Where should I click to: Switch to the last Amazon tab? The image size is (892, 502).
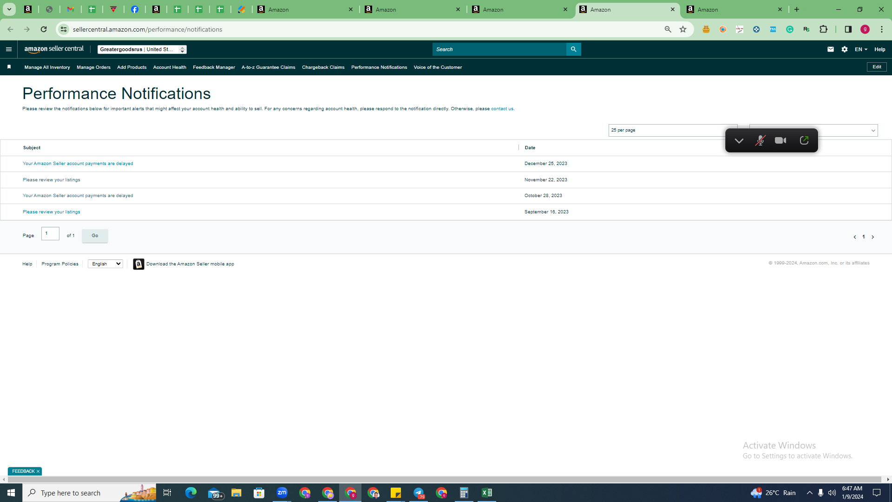click(735, 9)
